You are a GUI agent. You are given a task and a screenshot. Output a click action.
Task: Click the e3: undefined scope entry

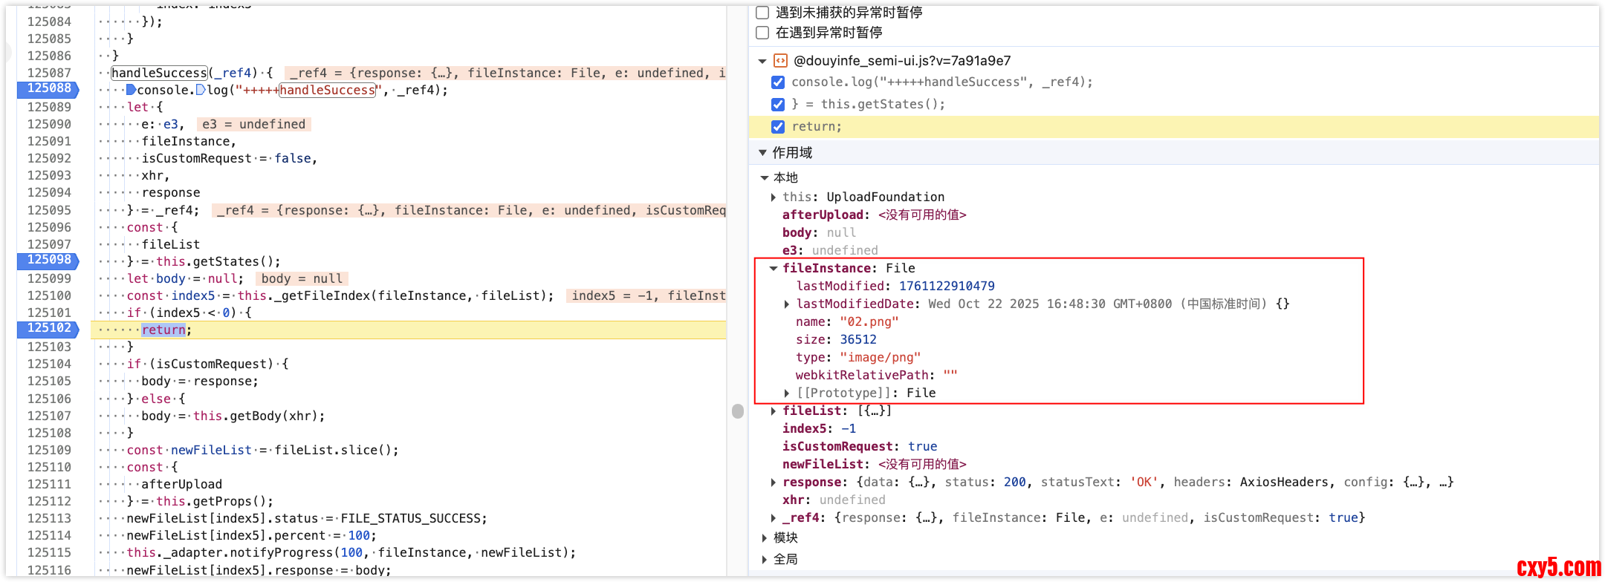(830, 251)
